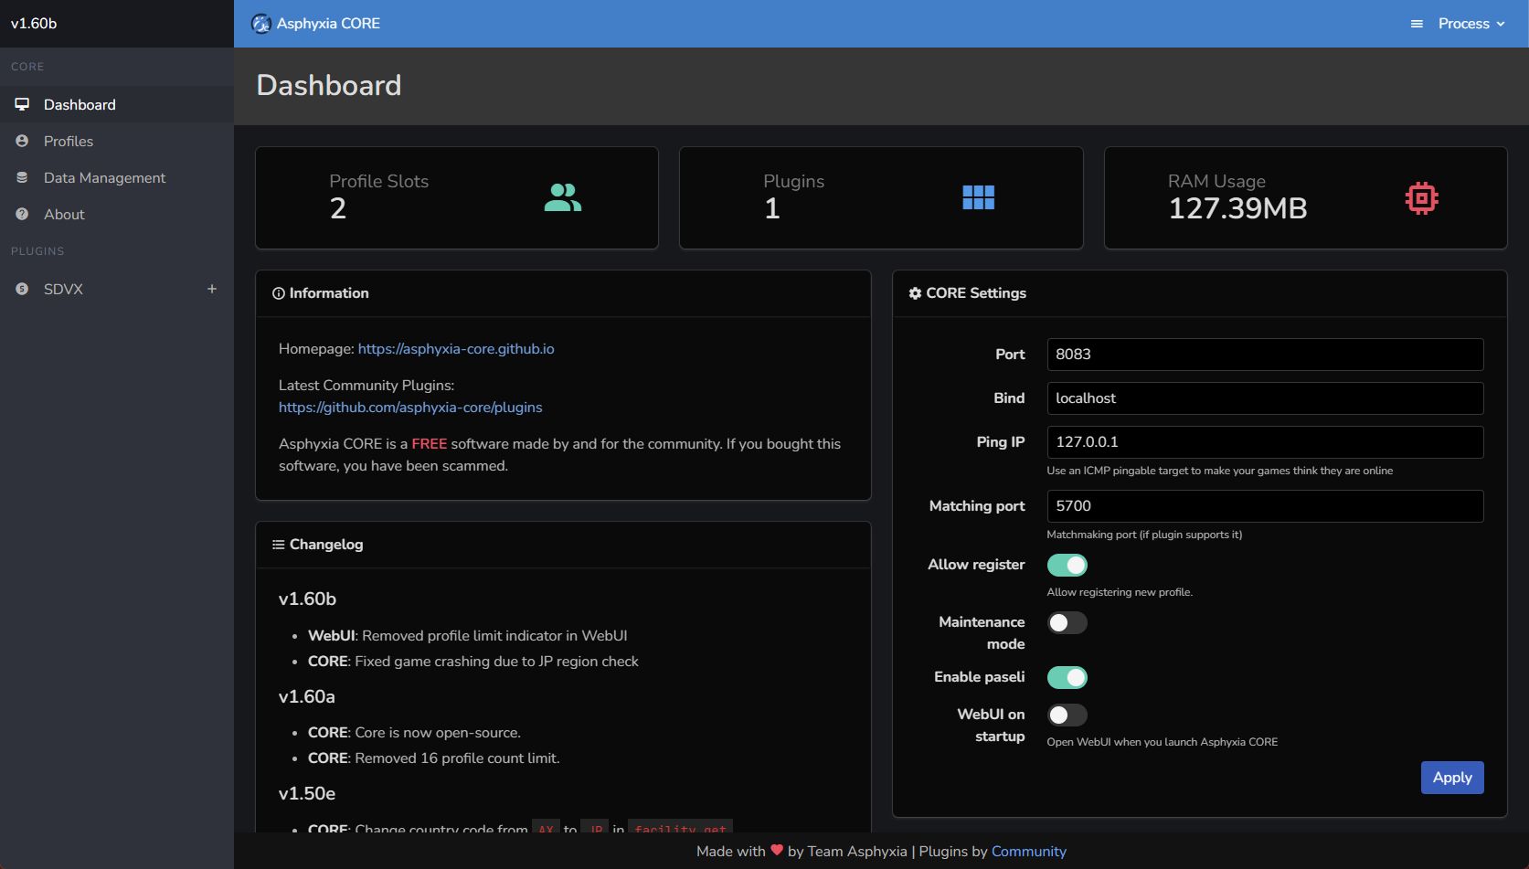Open the asphyxia-core.github.io homepage link
This screenshot has height=869, width=1529.
[x=456, y=349]
